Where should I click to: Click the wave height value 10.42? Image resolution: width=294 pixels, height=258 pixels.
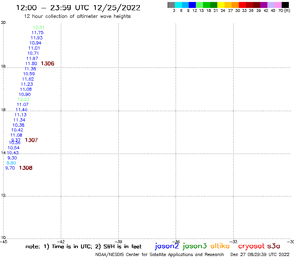coord(17,130)
